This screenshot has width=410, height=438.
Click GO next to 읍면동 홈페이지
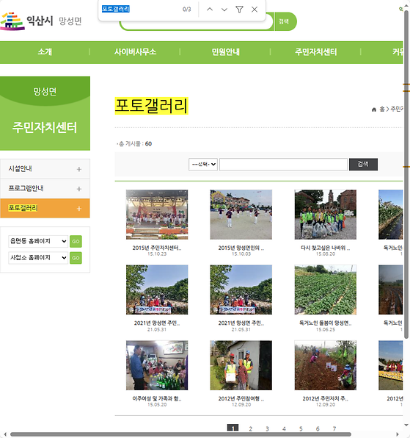76,241
